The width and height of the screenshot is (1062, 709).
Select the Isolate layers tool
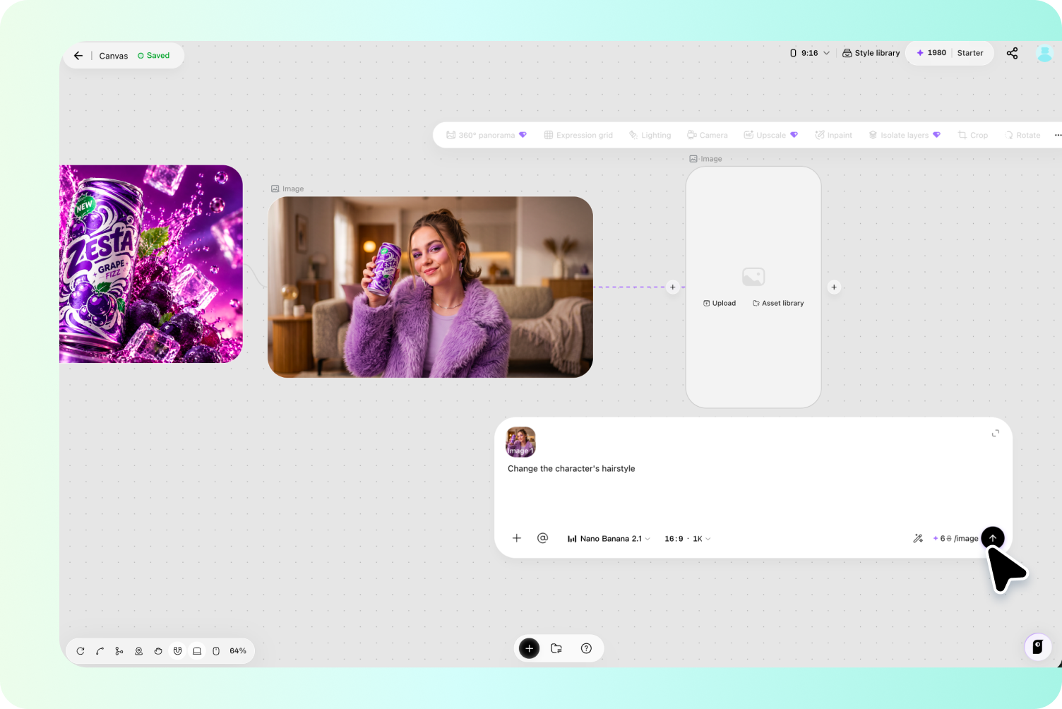click(x=905, y=135)
